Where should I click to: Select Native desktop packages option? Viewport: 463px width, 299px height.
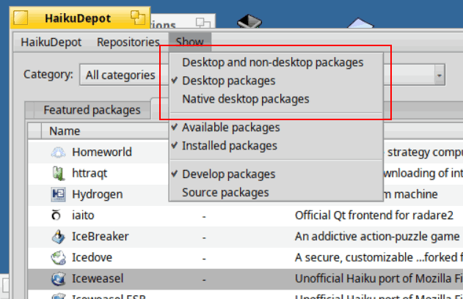pos(245,99)
